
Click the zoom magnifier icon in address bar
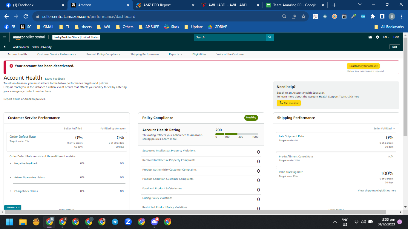point(284,16)
